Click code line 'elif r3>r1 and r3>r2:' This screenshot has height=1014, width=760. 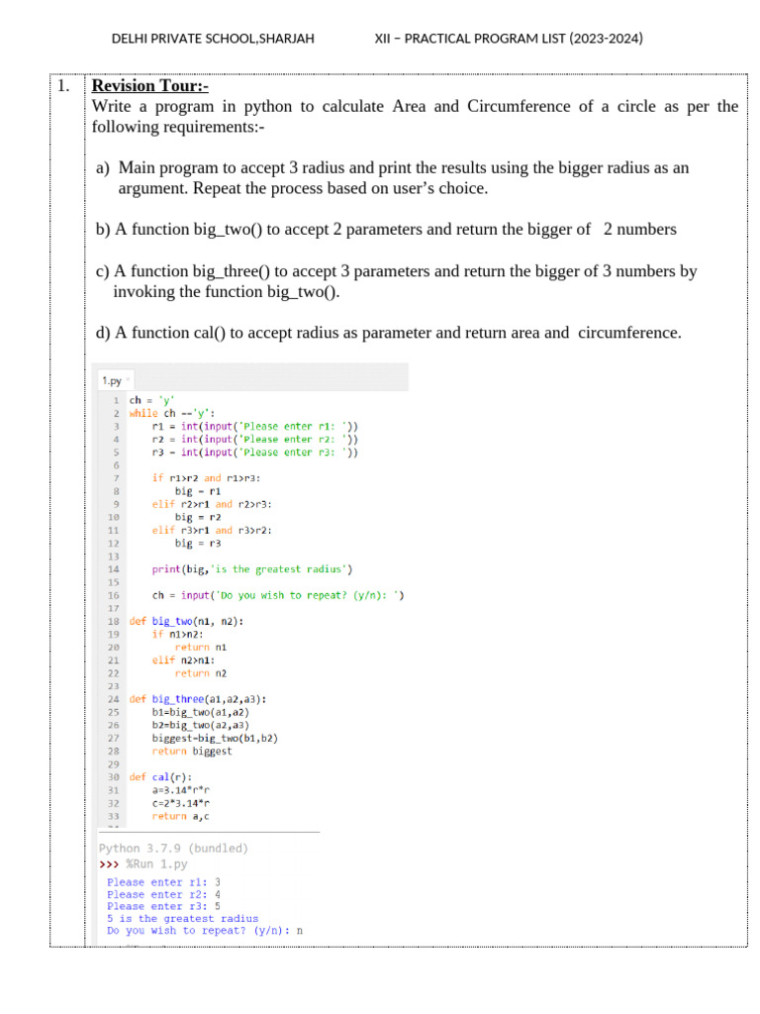point(212,531)
